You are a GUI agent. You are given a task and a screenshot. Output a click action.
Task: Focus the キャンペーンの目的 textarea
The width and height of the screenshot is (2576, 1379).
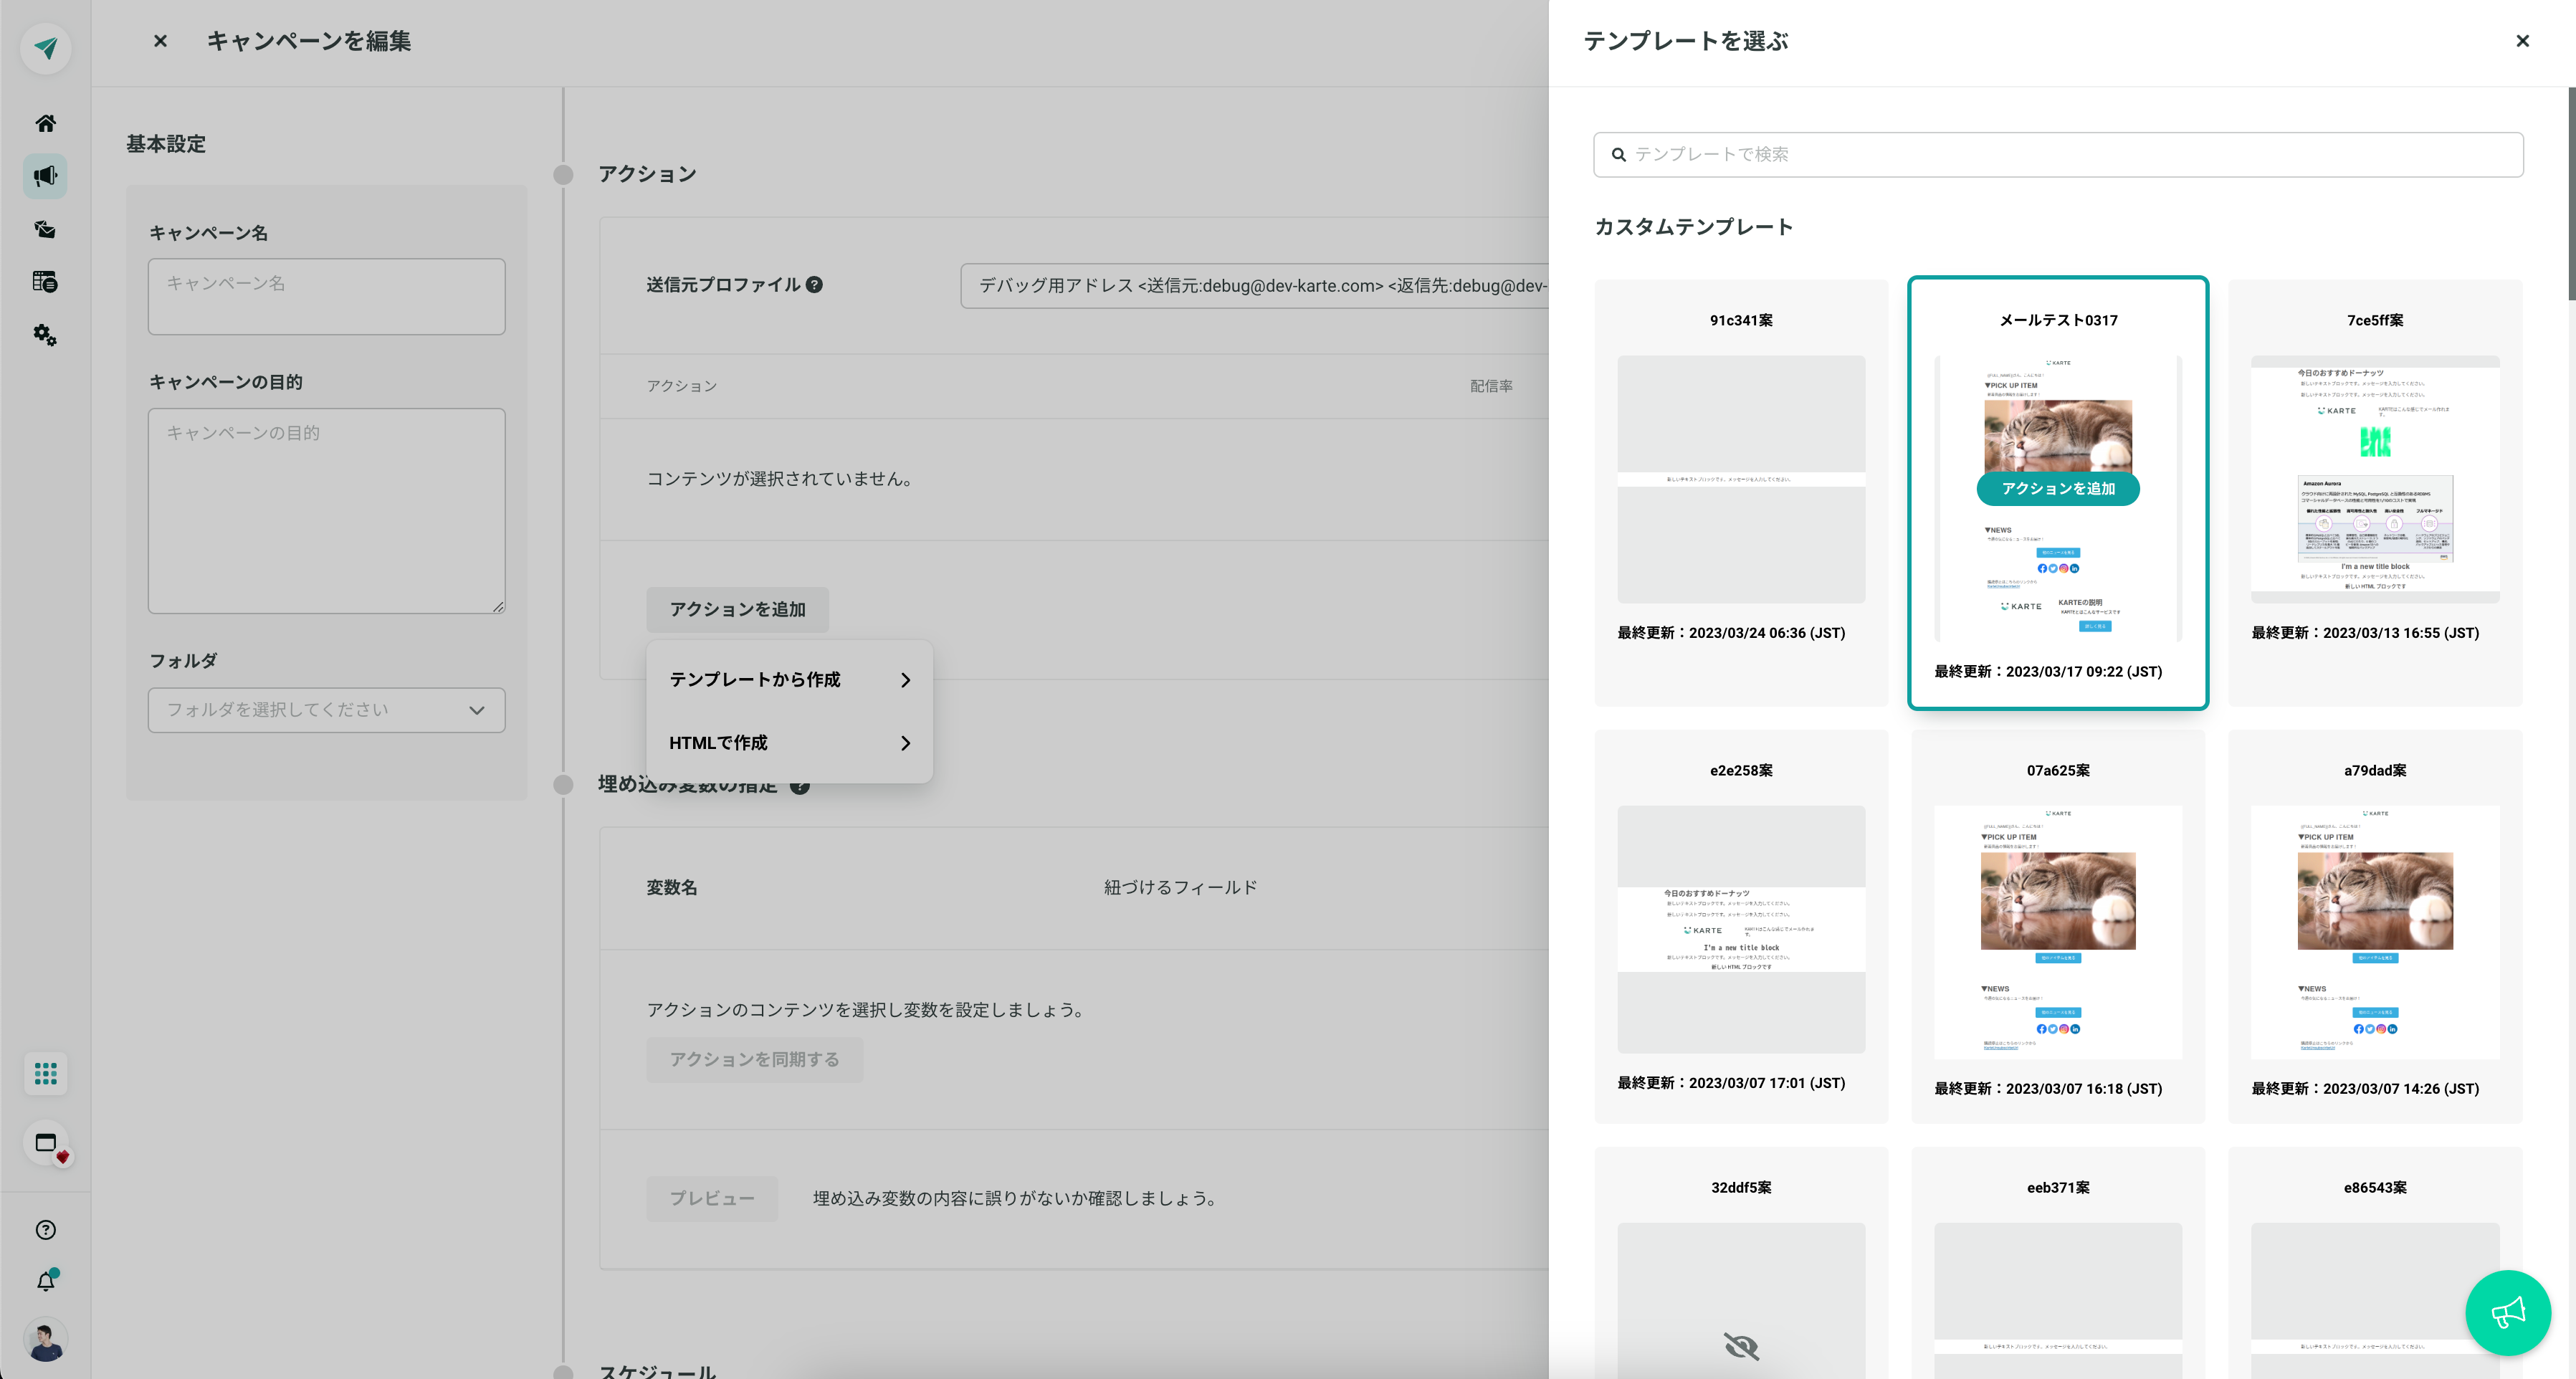pyautogui.click(x=327, y=511)
